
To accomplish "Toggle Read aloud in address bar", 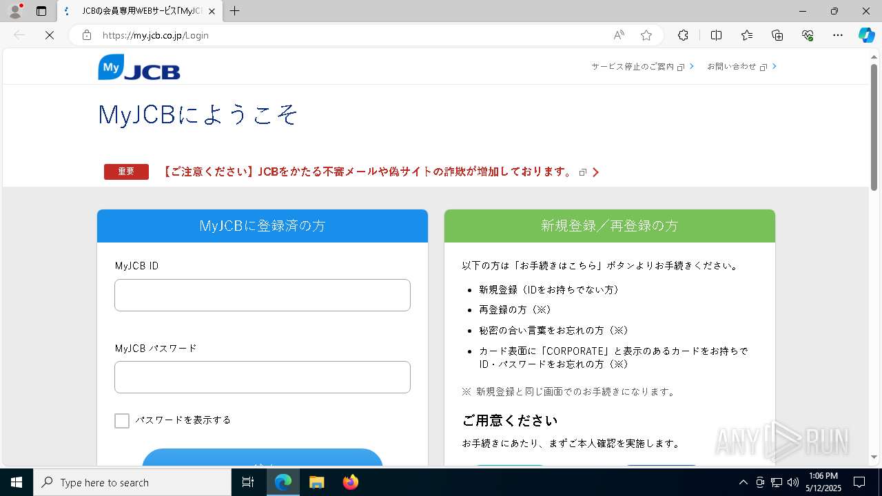I will 619,35.
